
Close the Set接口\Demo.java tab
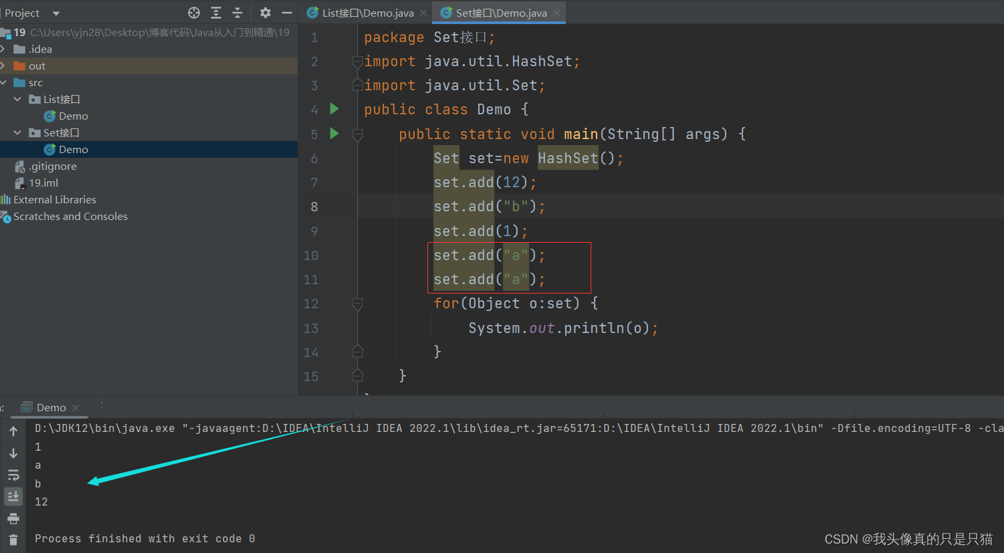click(x=557, y=13)
